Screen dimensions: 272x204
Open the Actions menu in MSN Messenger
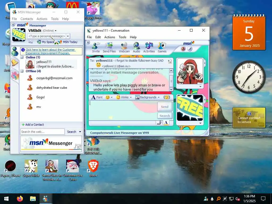point(42,19)
